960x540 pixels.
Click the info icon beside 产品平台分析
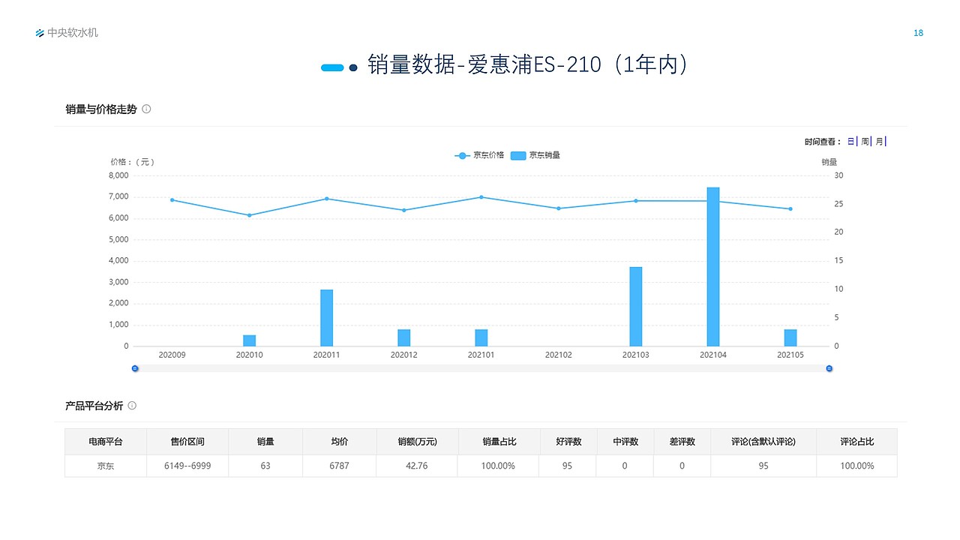132,406
